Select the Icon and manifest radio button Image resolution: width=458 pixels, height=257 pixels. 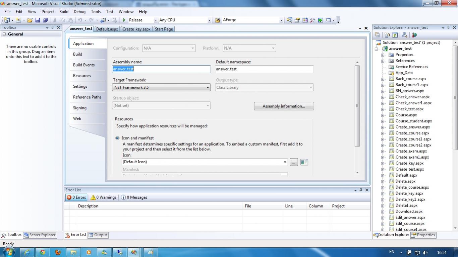coord(117,138)
